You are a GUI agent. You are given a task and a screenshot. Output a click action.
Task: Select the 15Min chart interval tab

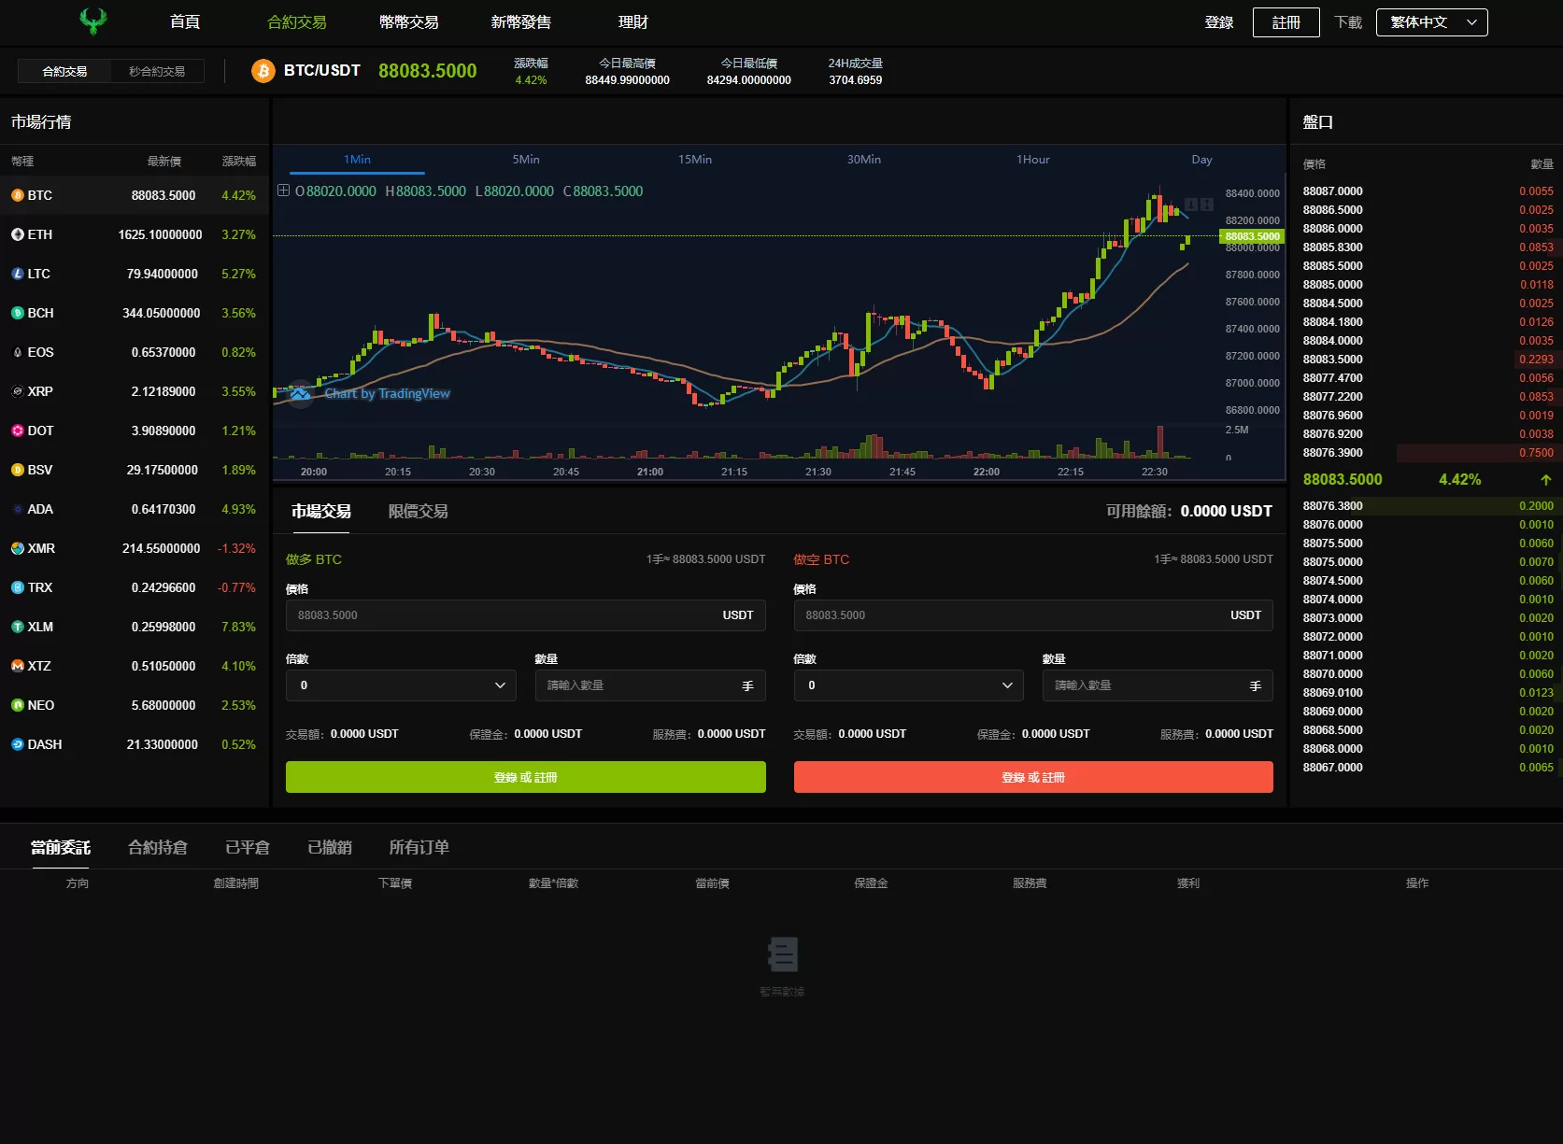[694, 160]
